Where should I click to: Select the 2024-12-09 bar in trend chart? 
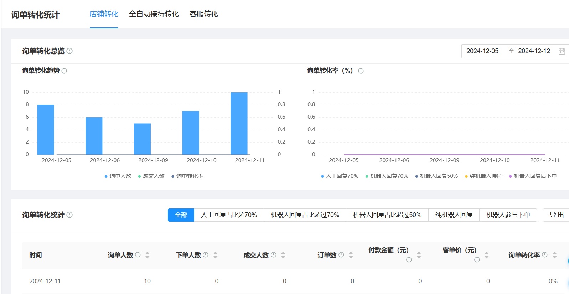pos(142,139)
